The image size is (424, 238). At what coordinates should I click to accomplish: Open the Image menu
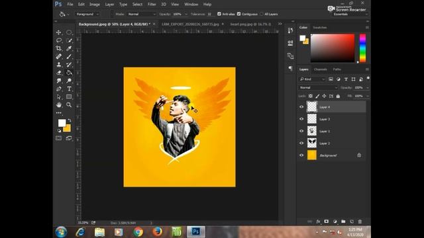pos(95,5)
